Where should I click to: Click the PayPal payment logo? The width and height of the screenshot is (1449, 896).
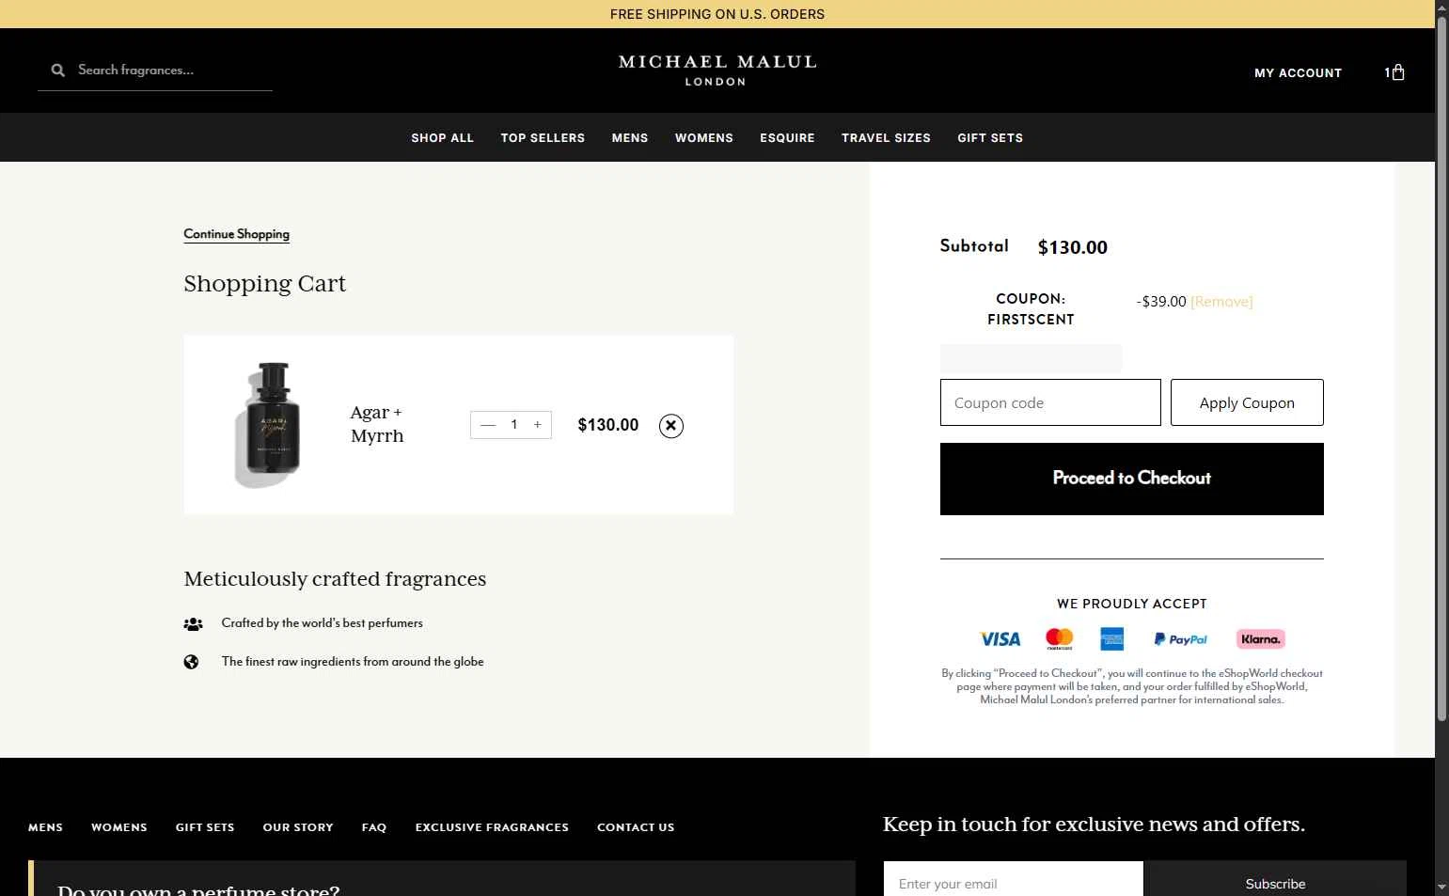click(x=1181, y=639)
